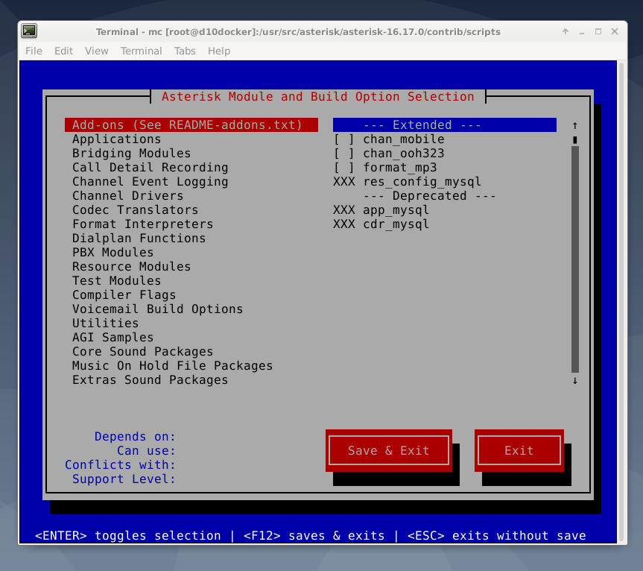Minimize the Terminal window
Screen dimensions: 643x571
click(x=582, y=31)
